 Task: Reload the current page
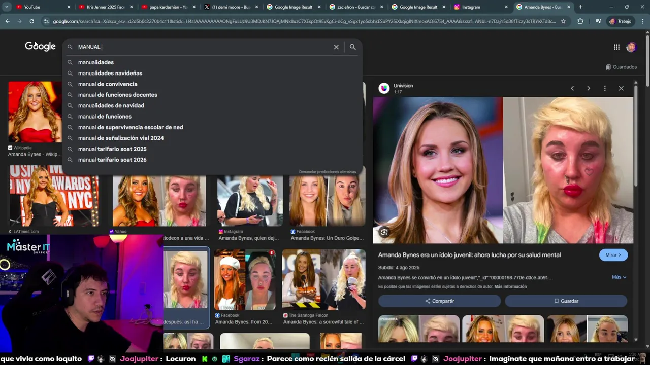(x=31, y=21)
